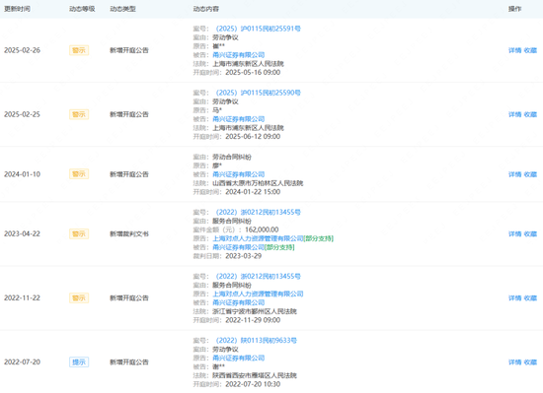Click 收藏 for the 2022-11-22 entry
The width and height of the screenshot is (543, 393).
tap(530, 298)
